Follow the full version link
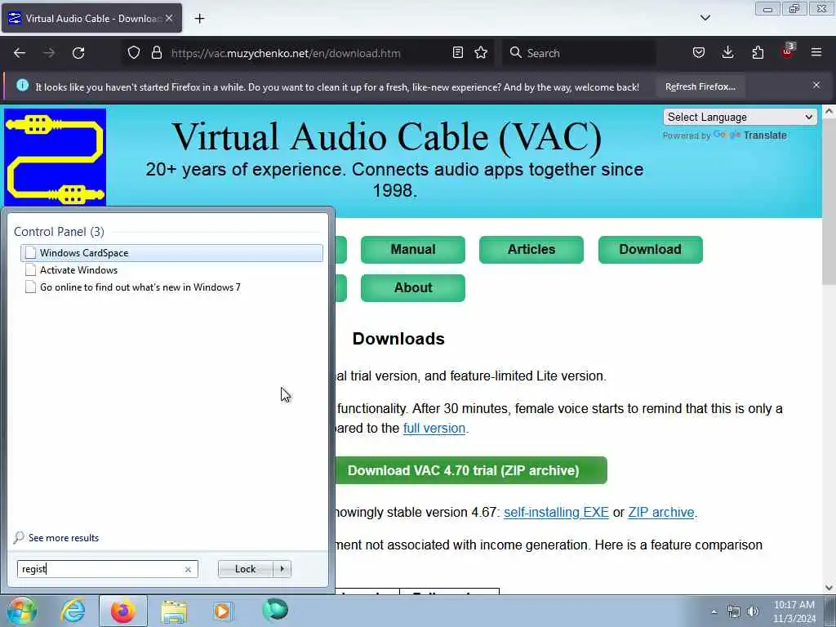Viewport: 836px width, 627px height. coord(434,428)
